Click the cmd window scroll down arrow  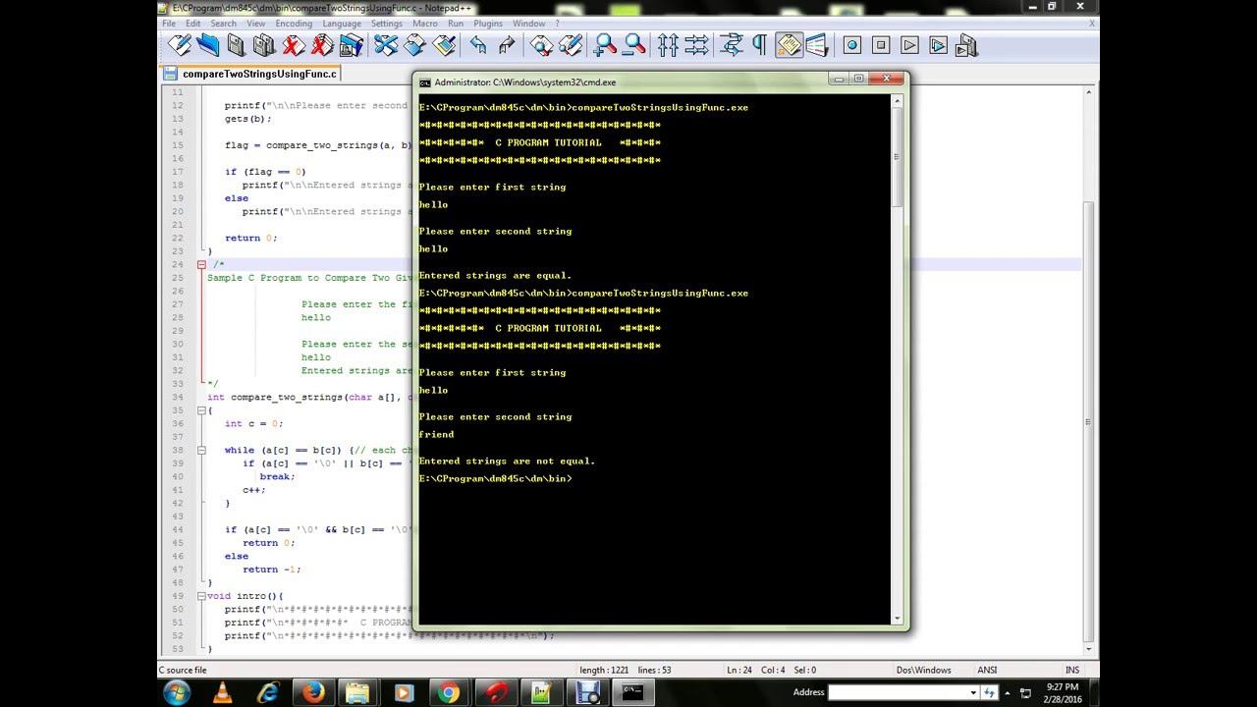(x=897, y=619)
